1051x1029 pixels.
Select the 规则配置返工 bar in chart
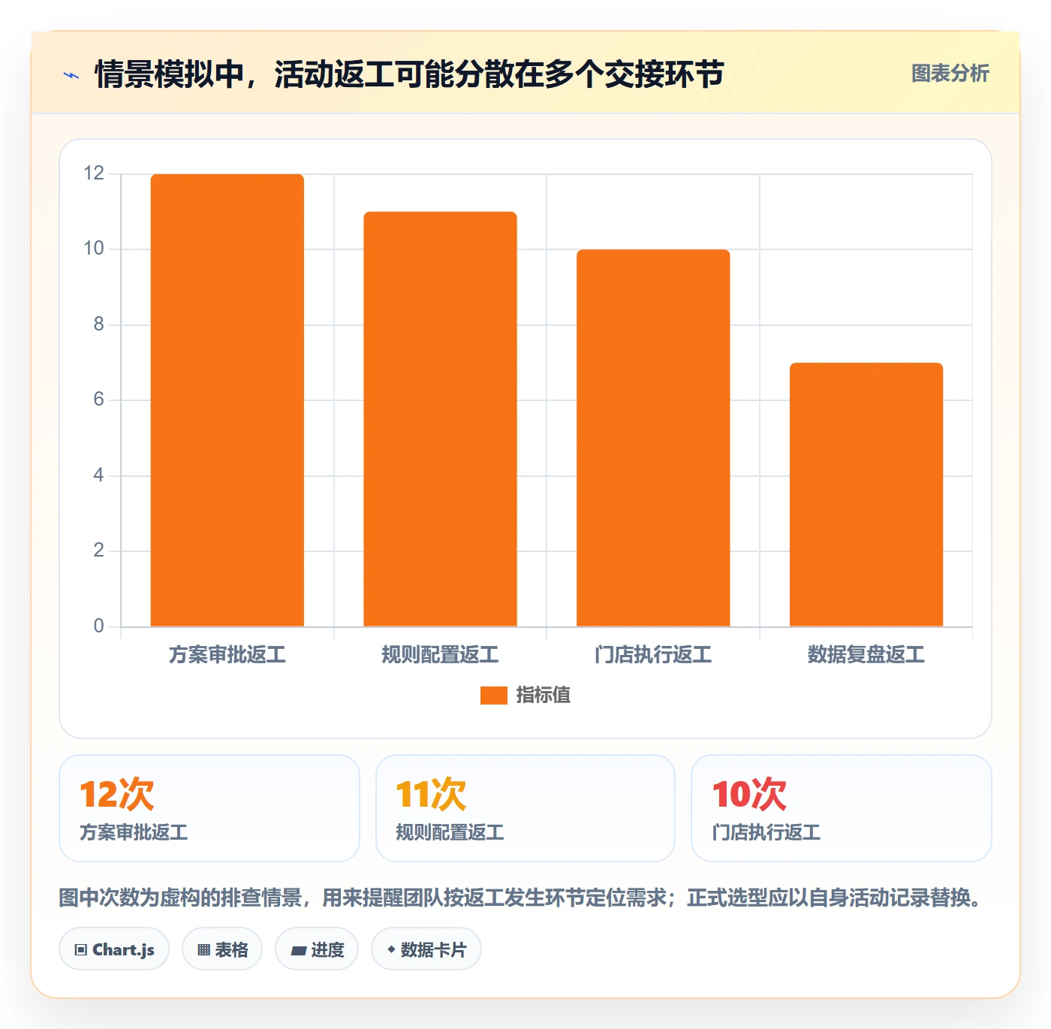point(441,419)
